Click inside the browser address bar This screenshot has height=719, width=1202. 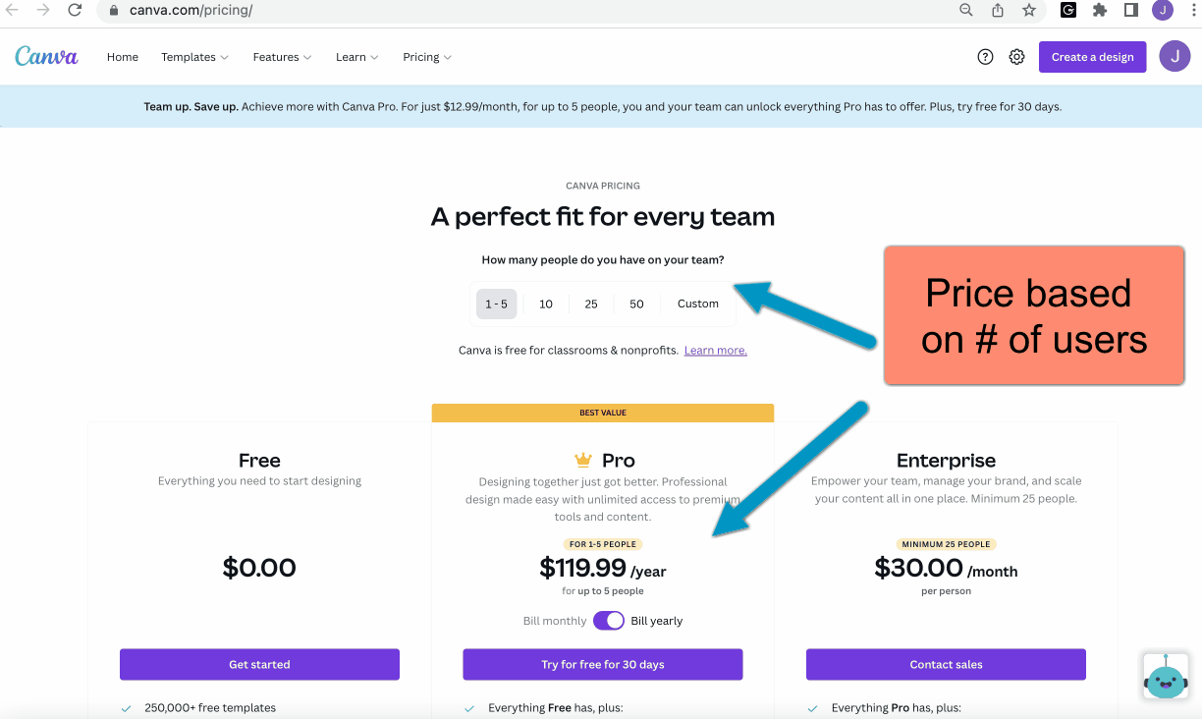295,11
